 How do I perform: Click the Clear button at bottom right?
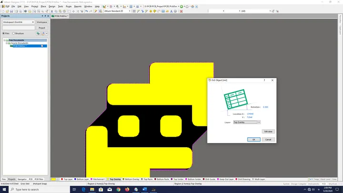334,179
